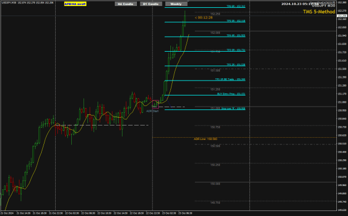The height and width of the screenshot is (216, 348).
Task: Select the Stop Loss level label
Action: pos(233,108)
